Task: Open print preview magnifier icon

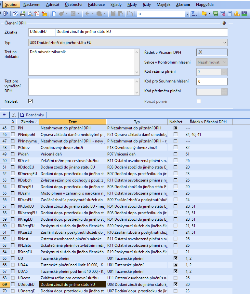Action: pyautogui.click(x=30, y=13)
